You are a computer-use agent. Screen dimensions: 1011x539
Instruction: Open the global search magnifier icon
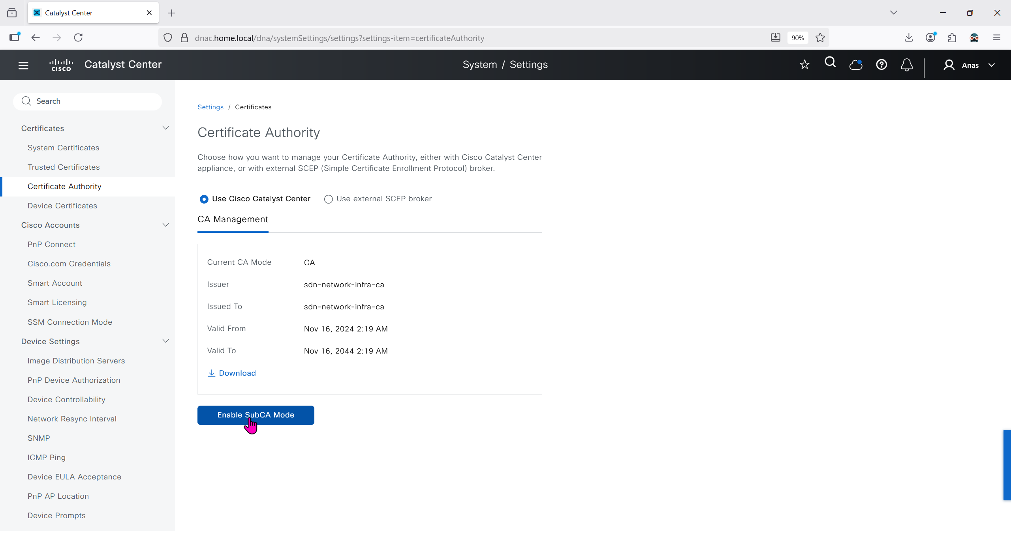(830, 63)
